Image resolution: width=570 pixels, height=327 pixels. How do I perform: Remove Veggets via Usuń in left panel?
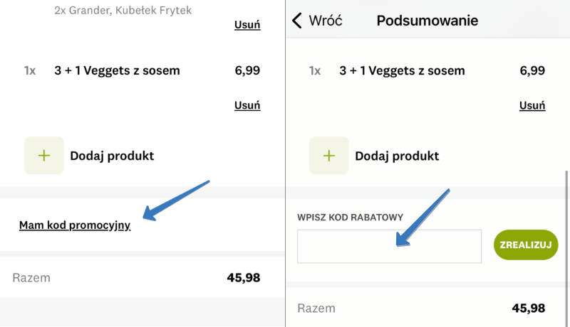(247, 105)
